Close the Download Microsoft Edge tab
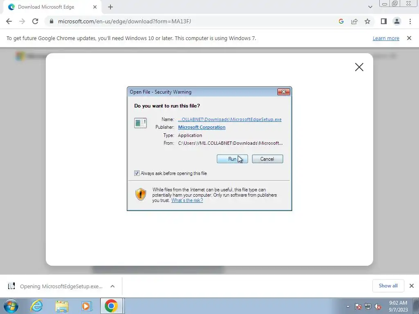This screenshot has width=419, height=314. coord(95,7)
